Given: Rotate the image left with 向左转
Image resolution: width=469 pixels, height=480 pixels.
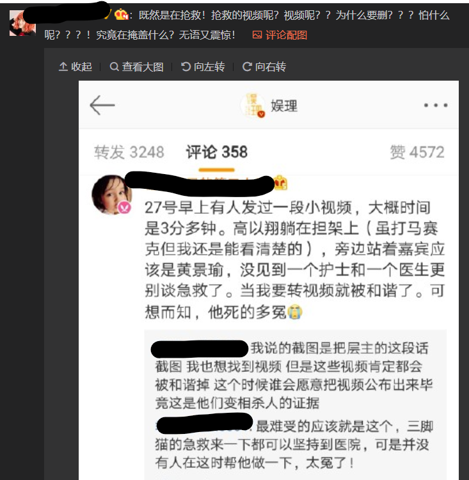Looking at the screenshot, I should pos(203,67).
